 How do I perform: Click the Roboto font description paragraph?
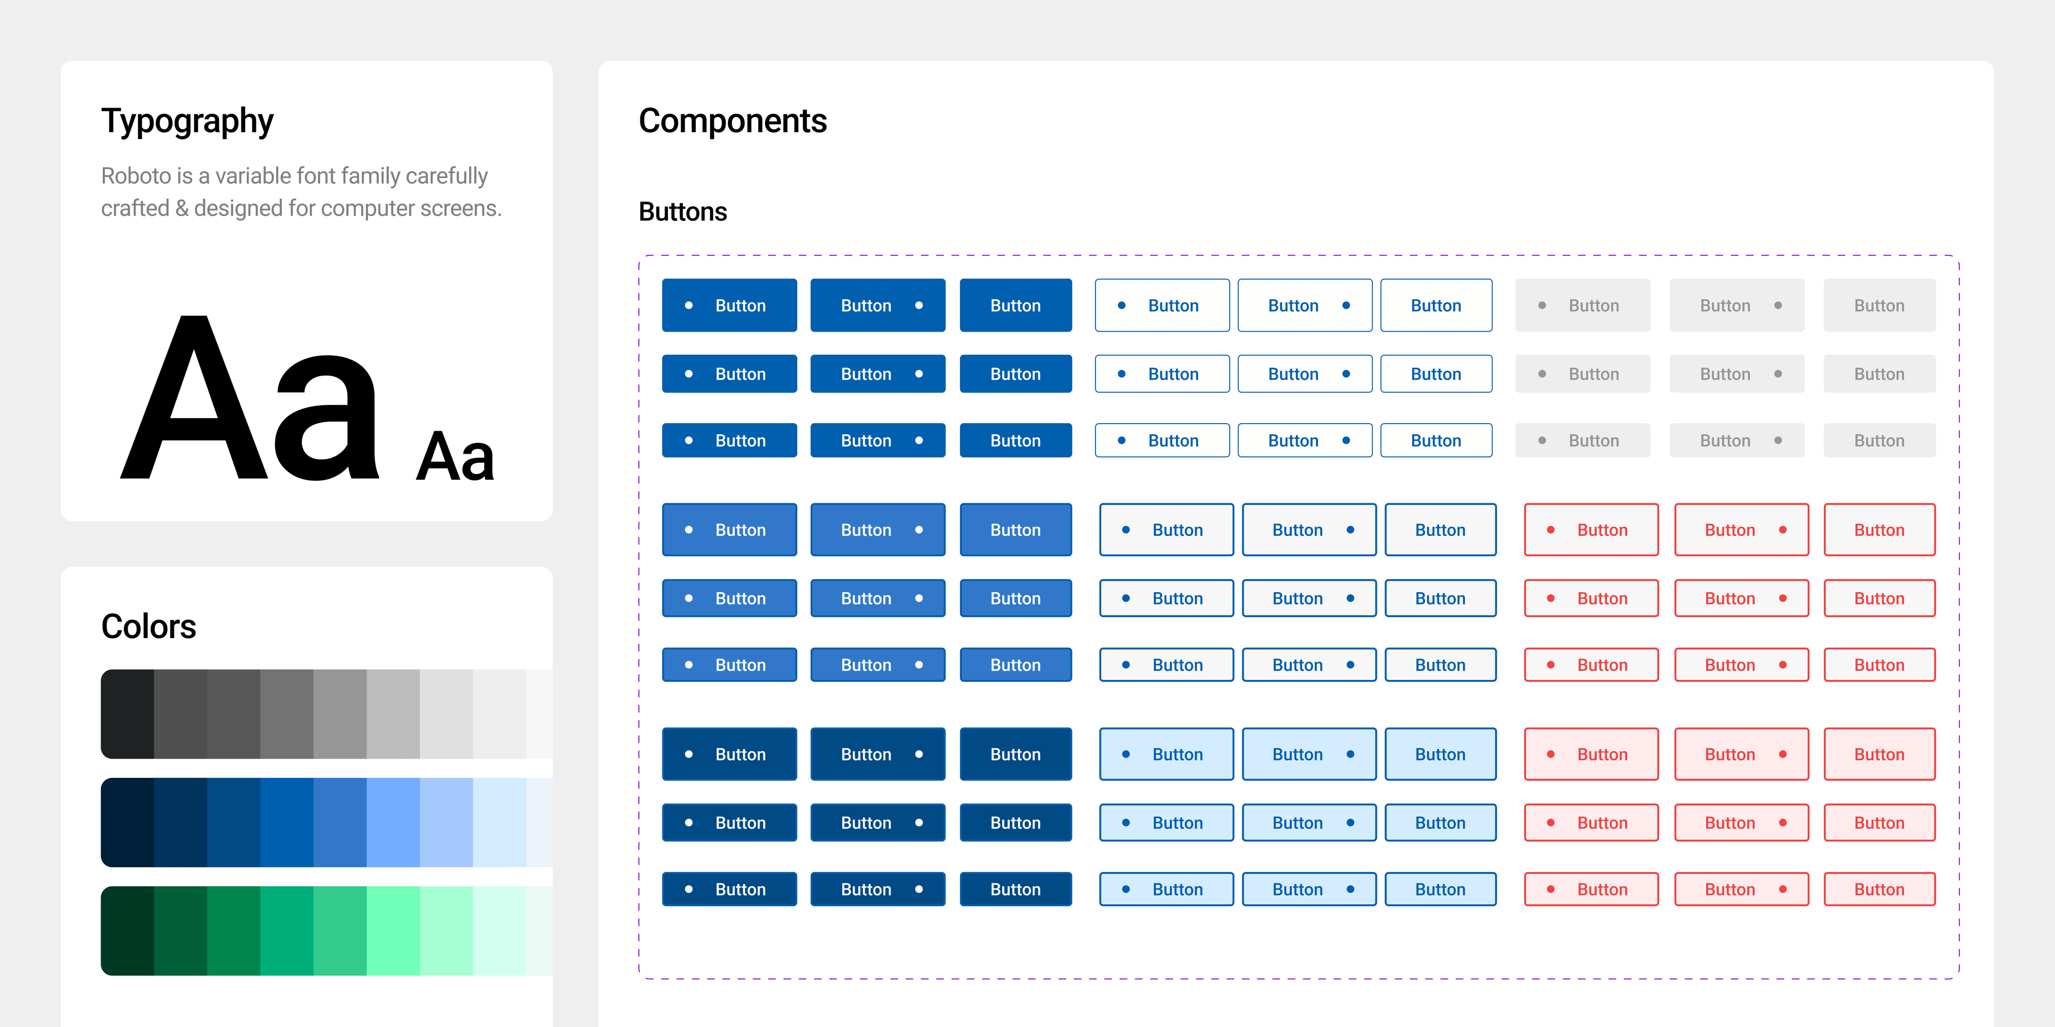(x=301, y=191)
